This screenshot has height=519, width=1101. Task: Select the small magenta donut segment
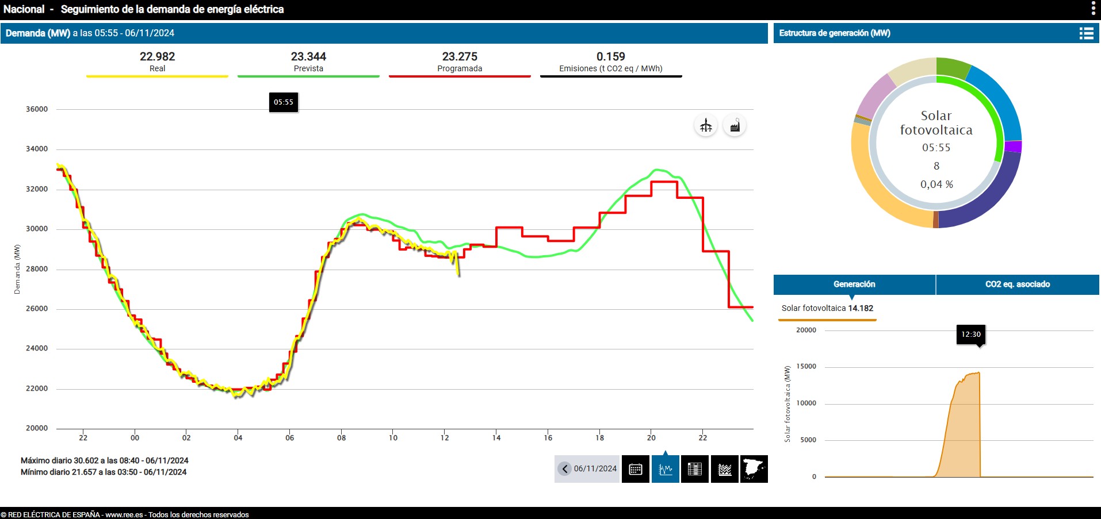[x=1013, y=147]
